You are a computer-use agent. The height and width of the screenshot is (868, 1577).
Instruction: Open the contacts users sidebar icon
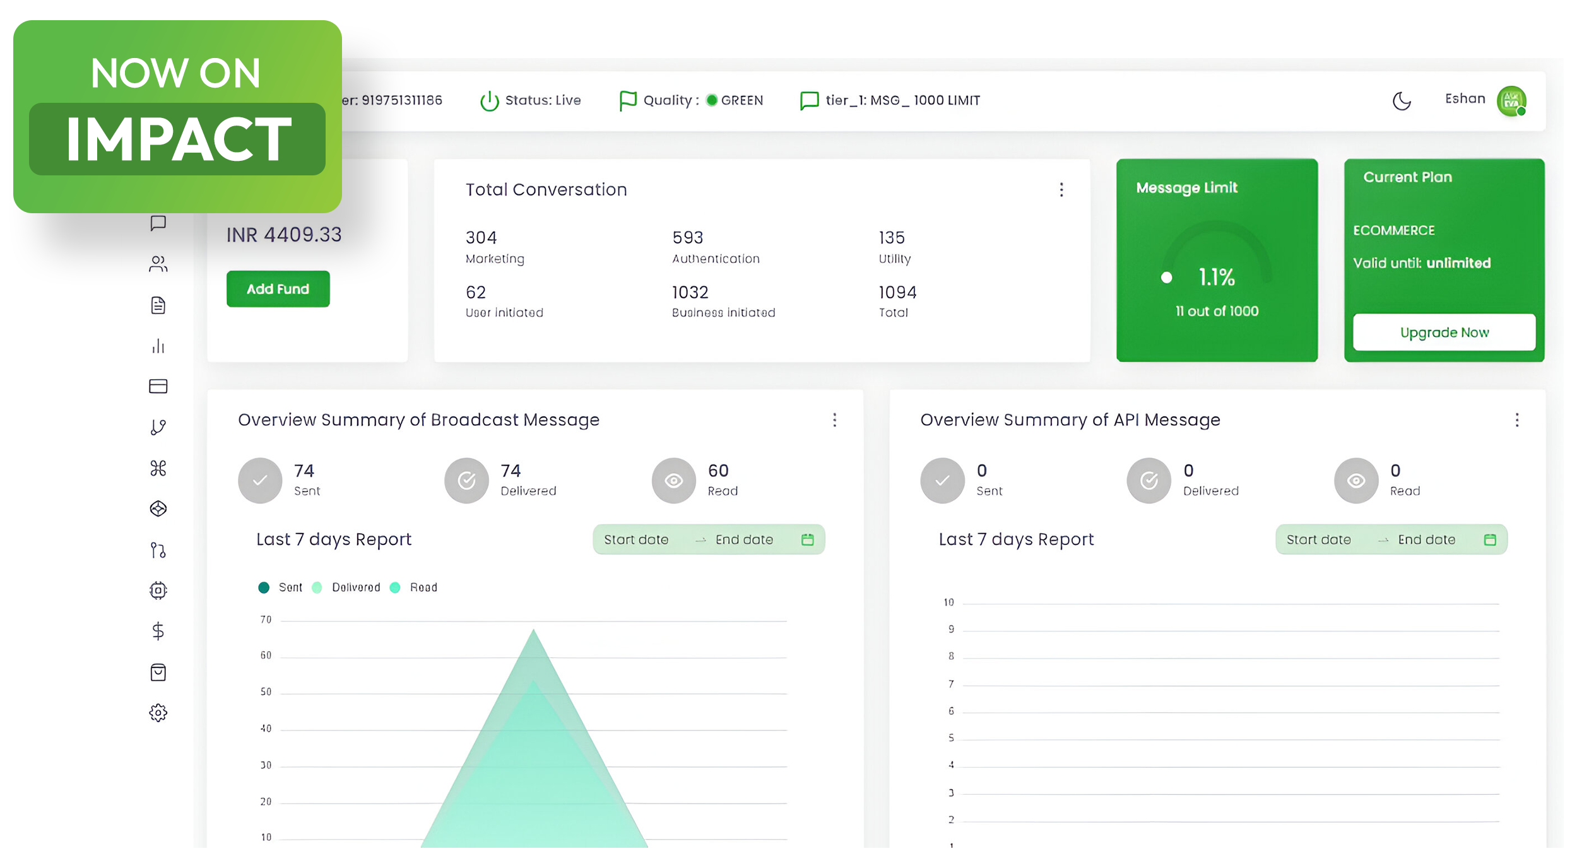point(158,264)
